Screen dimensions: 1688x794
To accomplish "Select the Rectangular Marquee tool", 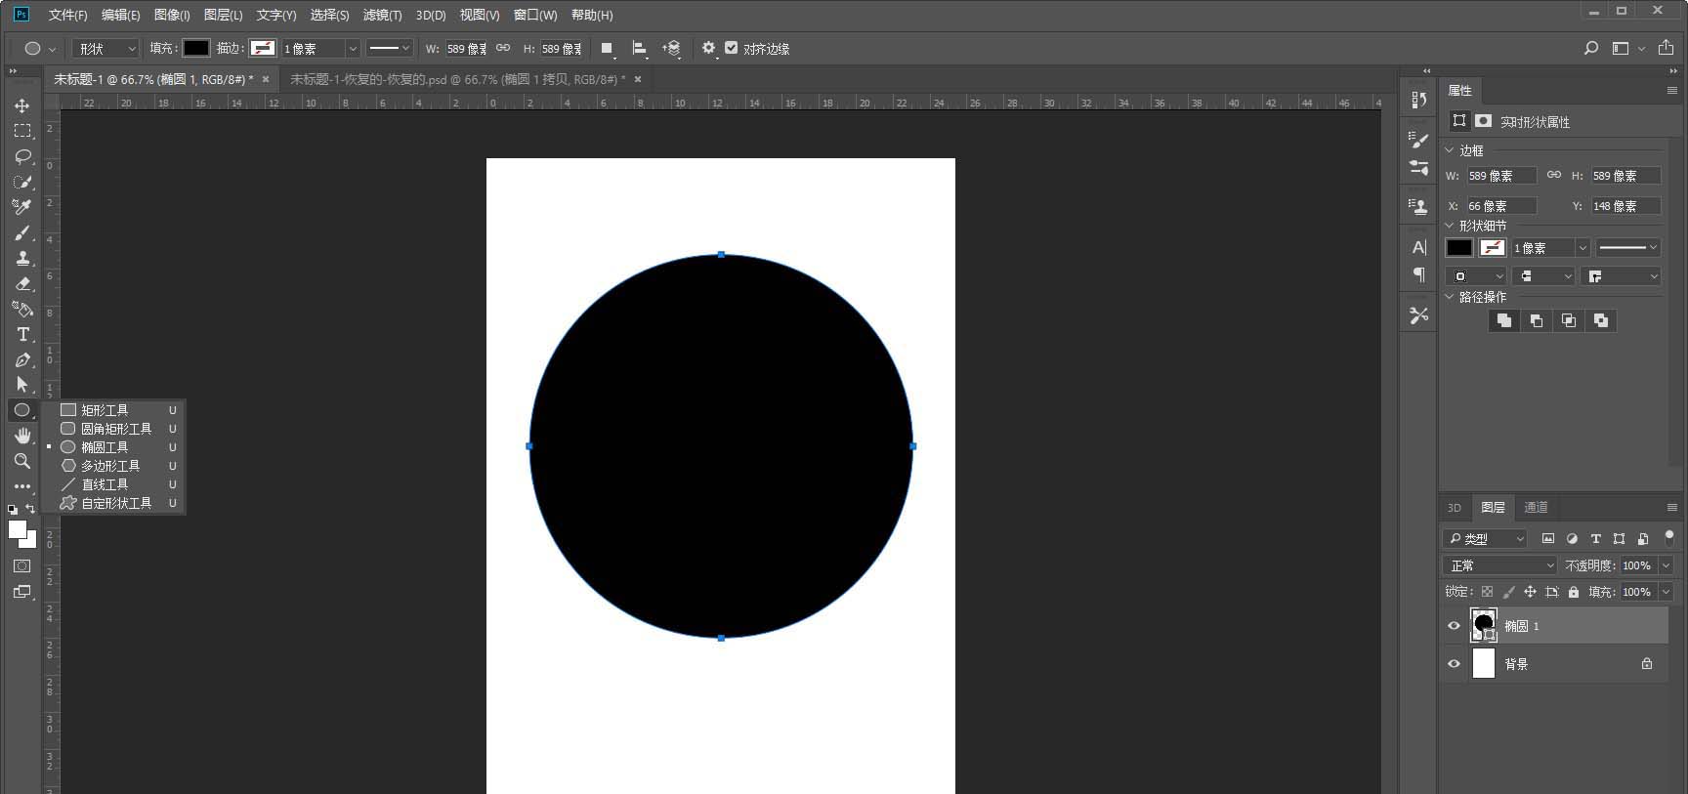I will pos(21,131).
